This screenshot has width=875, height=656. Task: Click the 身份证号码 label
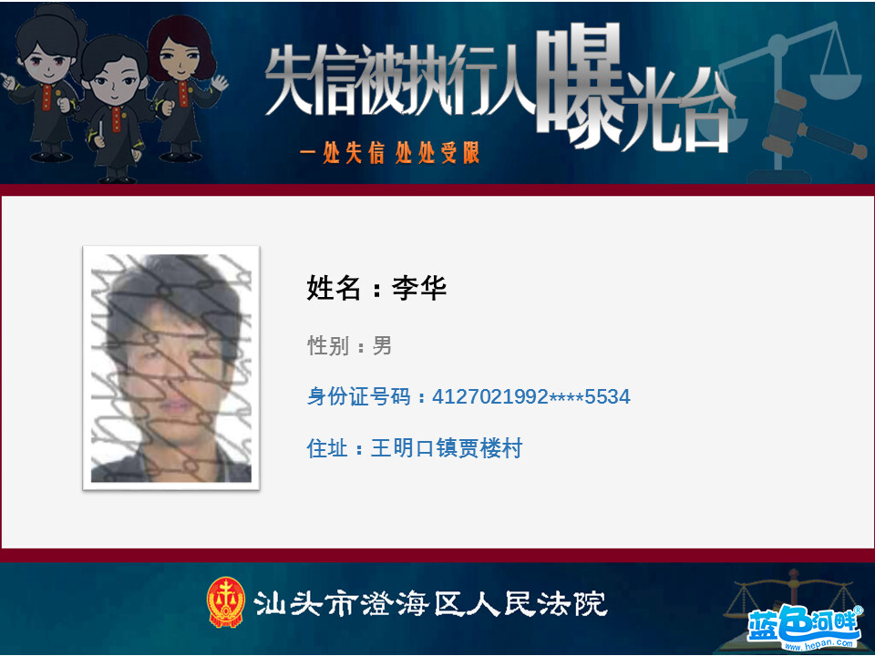359,396
